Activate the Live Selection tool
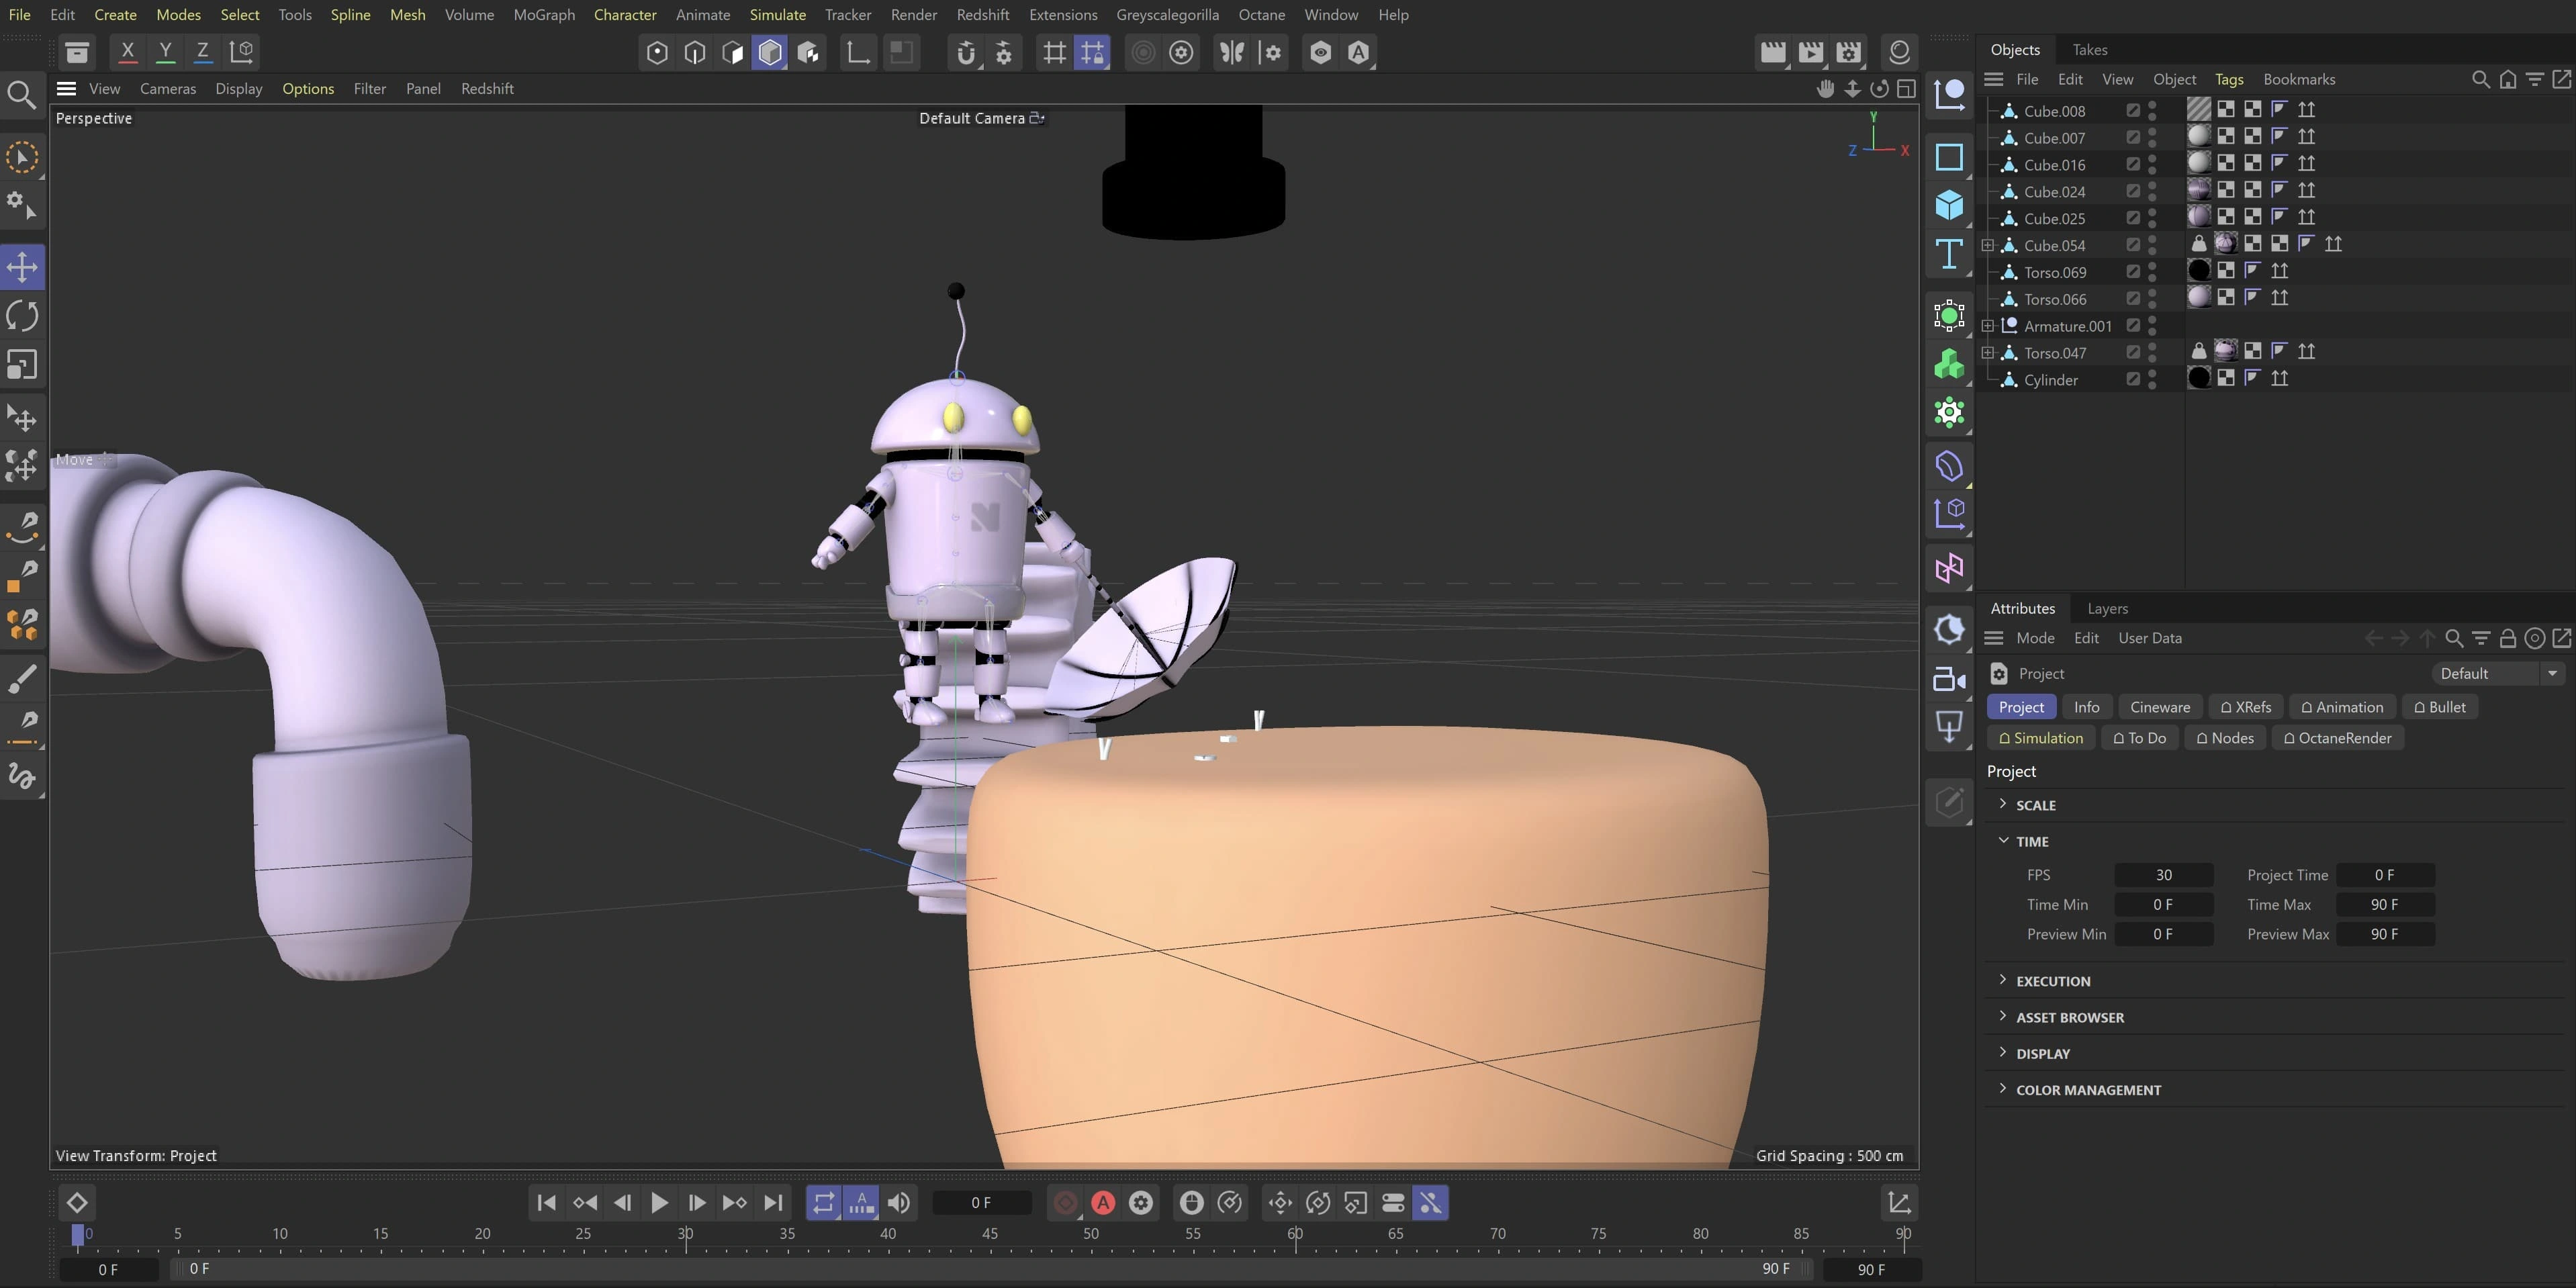The height and width of the screenshot is (1288, 2576). [22, 158]
